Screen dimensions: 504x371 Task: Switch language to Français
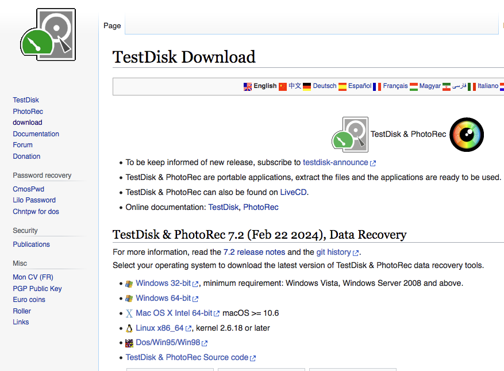(395, 86)
